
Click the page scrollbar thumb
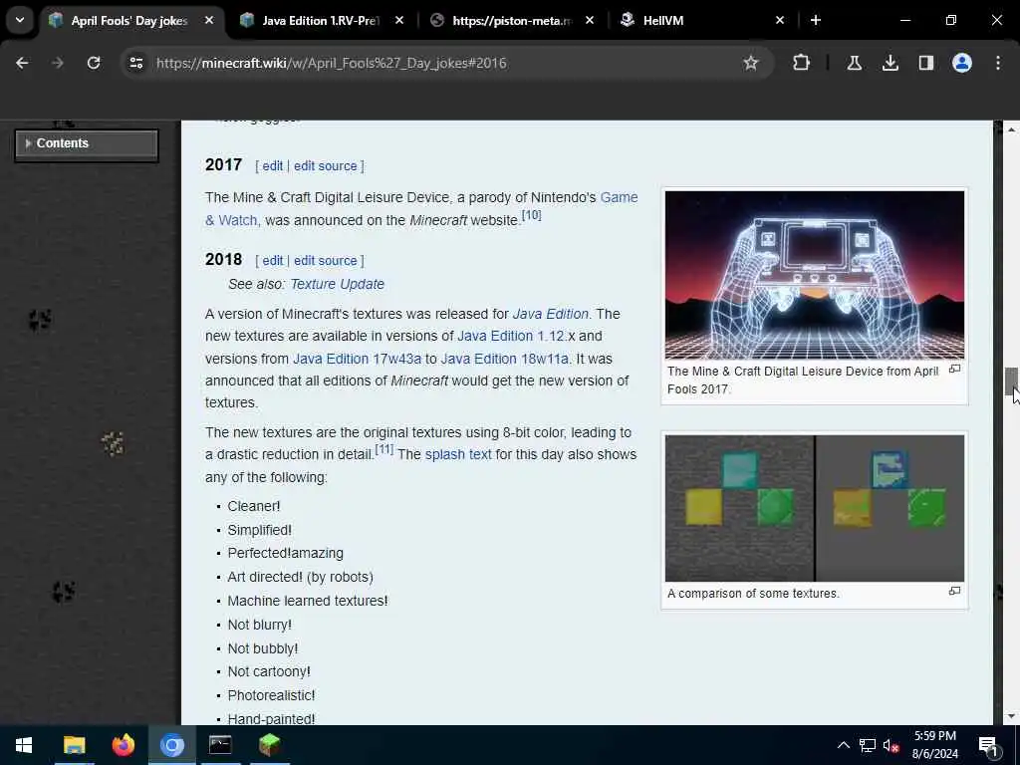[x=1011, y=381]
